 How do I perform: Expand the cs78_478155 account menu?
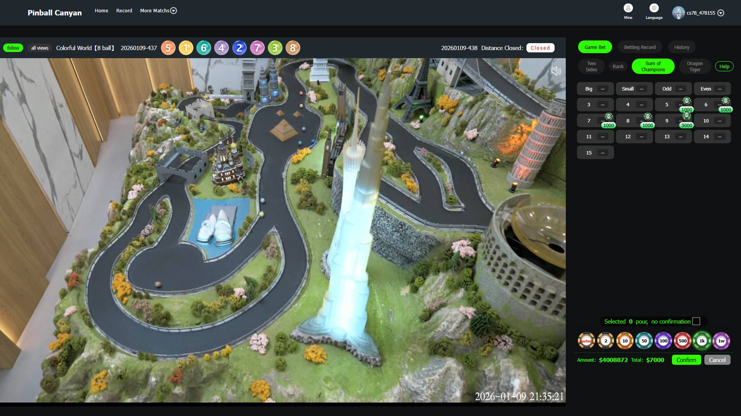pyautogui.click(x=720, y=13)
